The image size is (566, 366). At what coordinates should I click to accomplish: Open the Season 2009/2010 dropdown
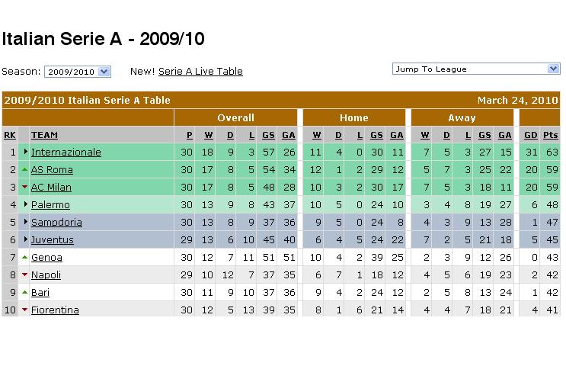click(77, 72)
